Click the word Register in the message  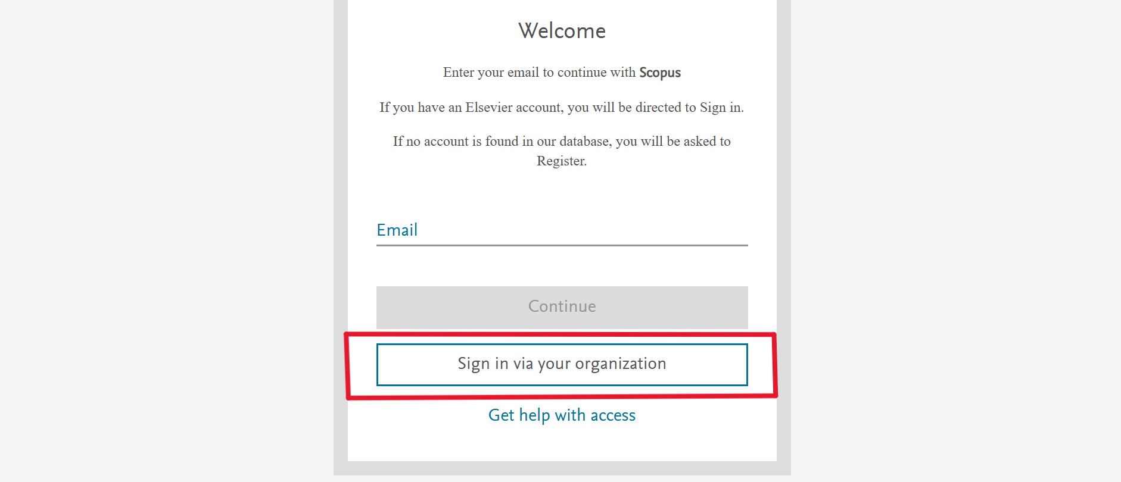tap(560, 161)
